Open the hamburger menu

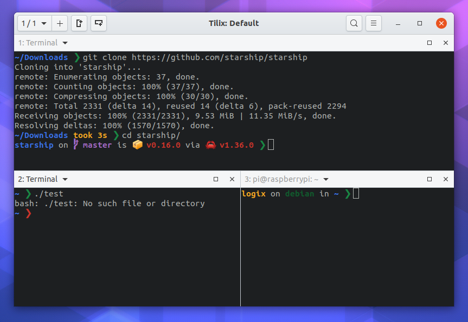(374, 23)
